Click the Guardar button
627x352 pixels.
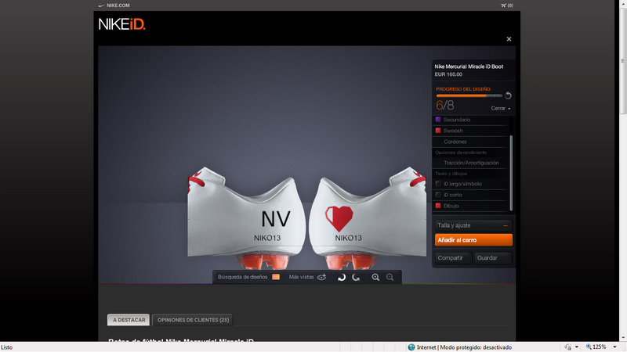pyautogui.click(x=493, y=258)
